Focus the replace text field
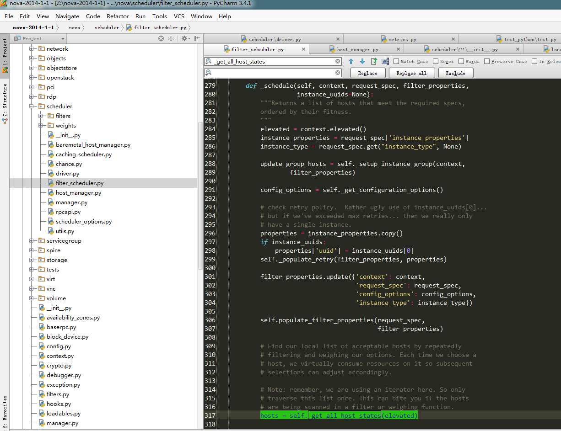This screenshot has width=561, height=431. [x=274, y=73]
